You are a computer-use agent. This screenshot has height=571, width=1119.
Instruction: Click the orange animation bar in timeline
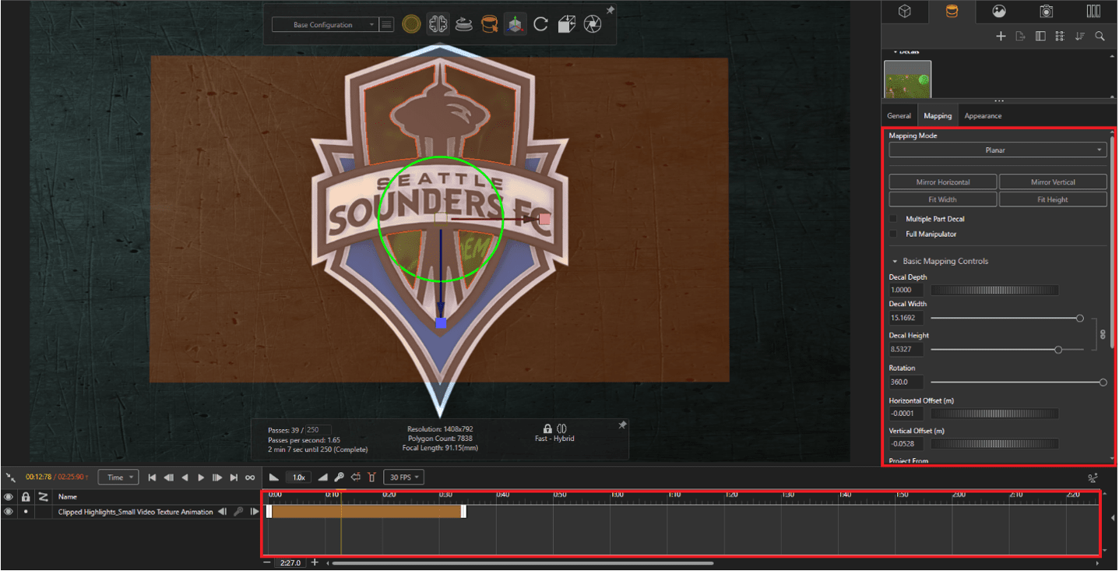[x=367, y=512]
